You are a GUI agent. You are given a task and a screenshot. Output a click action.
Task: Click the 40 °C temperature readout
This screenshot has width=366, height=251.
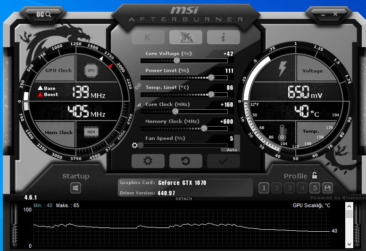[307, 112]
